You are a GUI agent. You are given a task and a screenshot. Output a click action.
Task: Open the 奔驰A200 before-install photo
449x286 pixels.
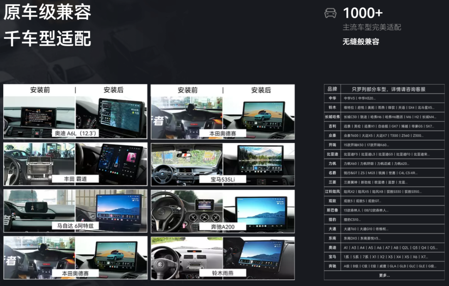(187, 211)
